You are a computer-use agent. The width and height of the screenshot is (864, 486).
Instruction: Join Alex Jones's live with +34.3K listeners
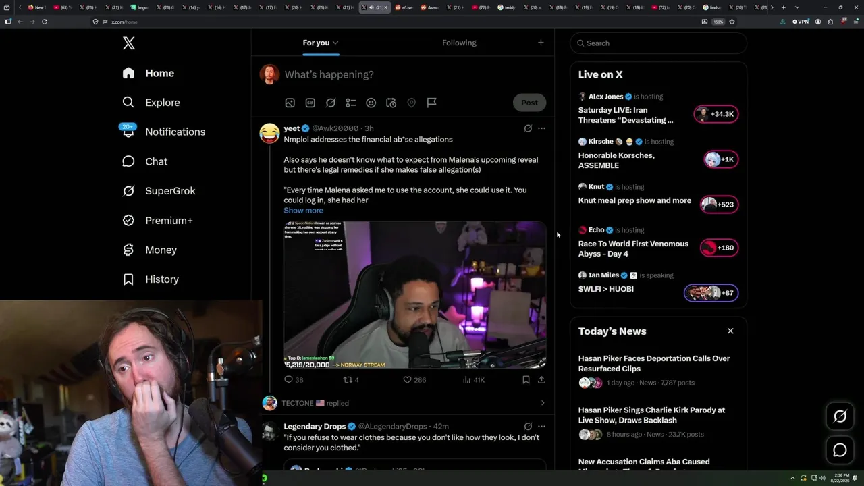click(716, 114)
